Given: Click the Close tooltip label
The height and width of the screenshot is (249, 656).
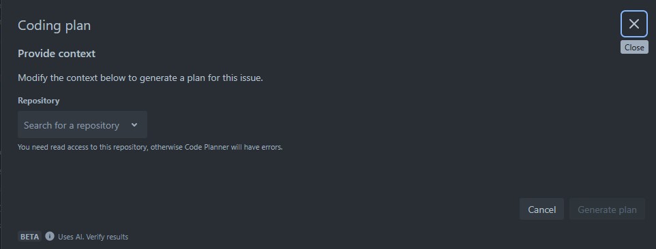Looking at the screenshot, I should pyautogui.click(x=634, y=47).
